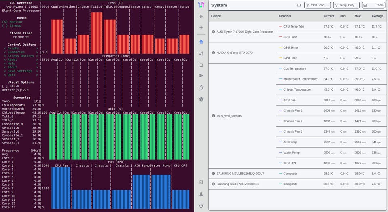
Task: Click the CoolerControl logo icon
Action: point(201,5)
